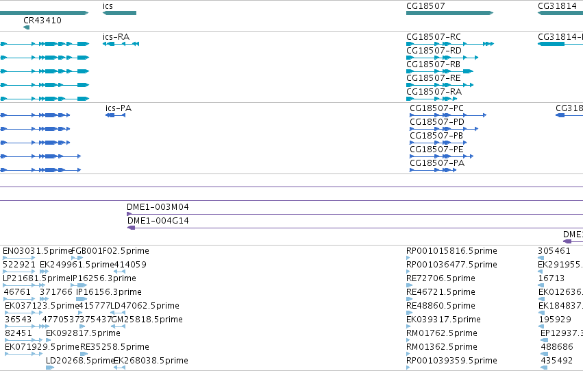The height and width of the screenshot is (371, 583).
Task: Select EST RP001036477.5prime
Action: tap(451, 265)
